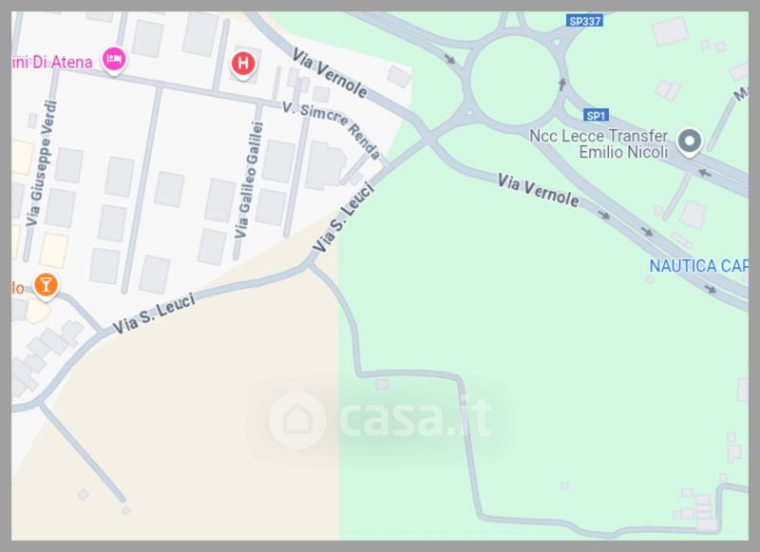This screenshot has width=760, height=552.
Task: Click the SP1 road shield badge
Action: (x=596, y=115)
